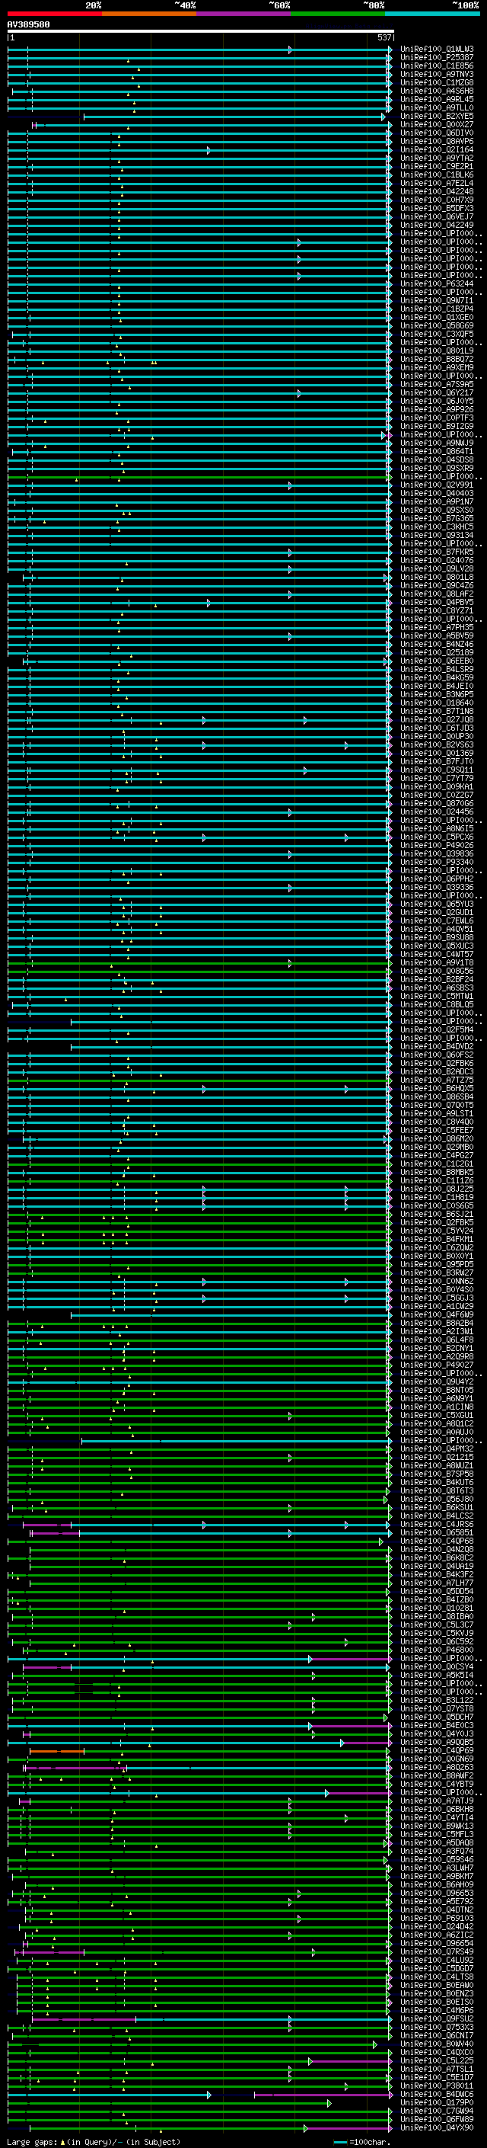Open hit UniRef100_A1CIN8
487x2148 pixels.
(x=437, y=1407)
